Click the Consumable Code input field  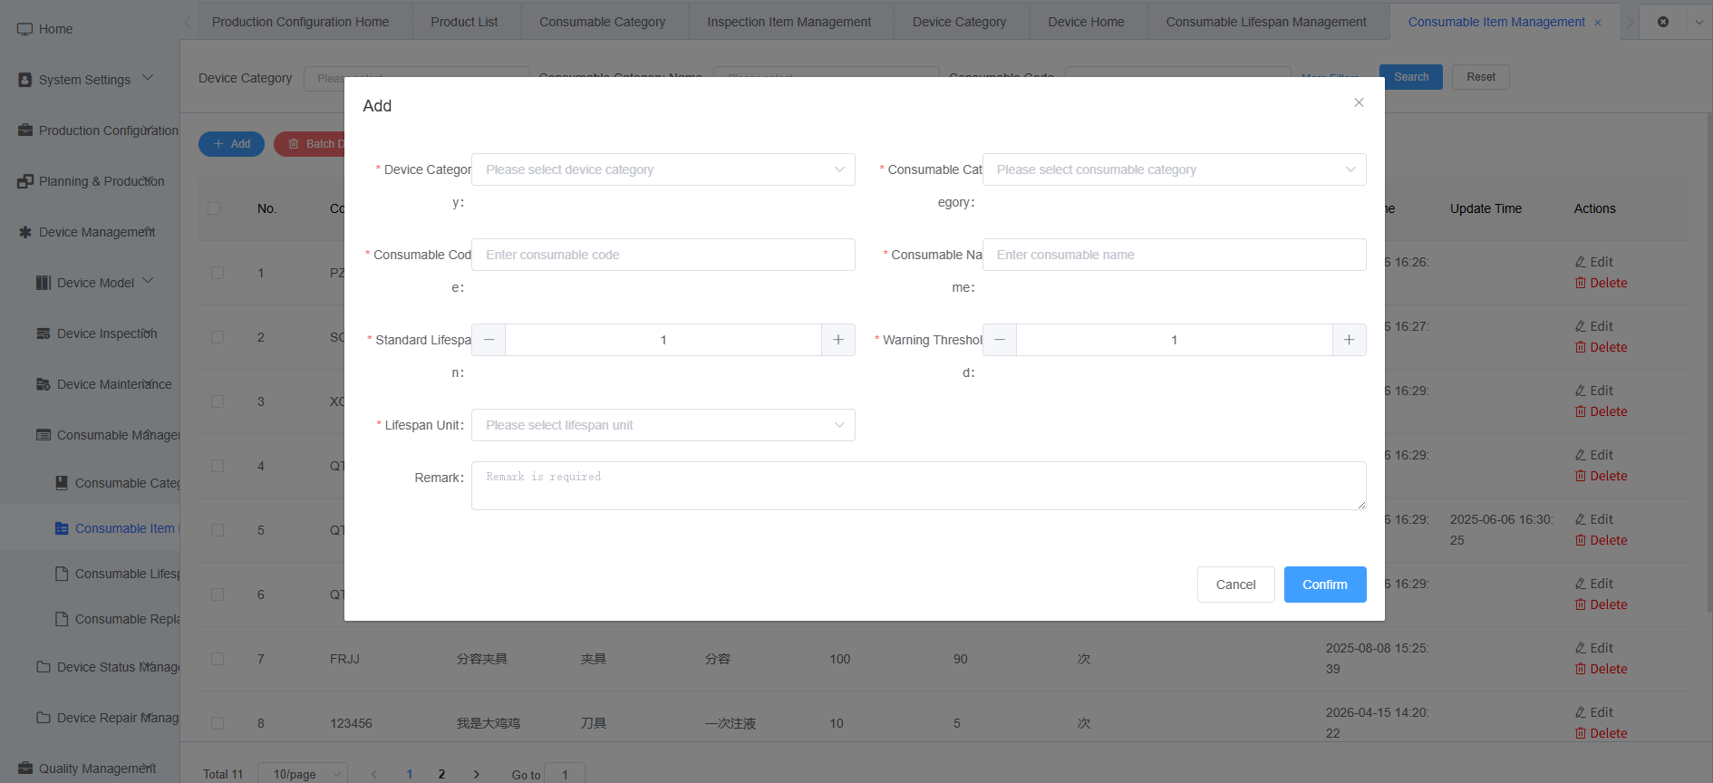point(663,255)
